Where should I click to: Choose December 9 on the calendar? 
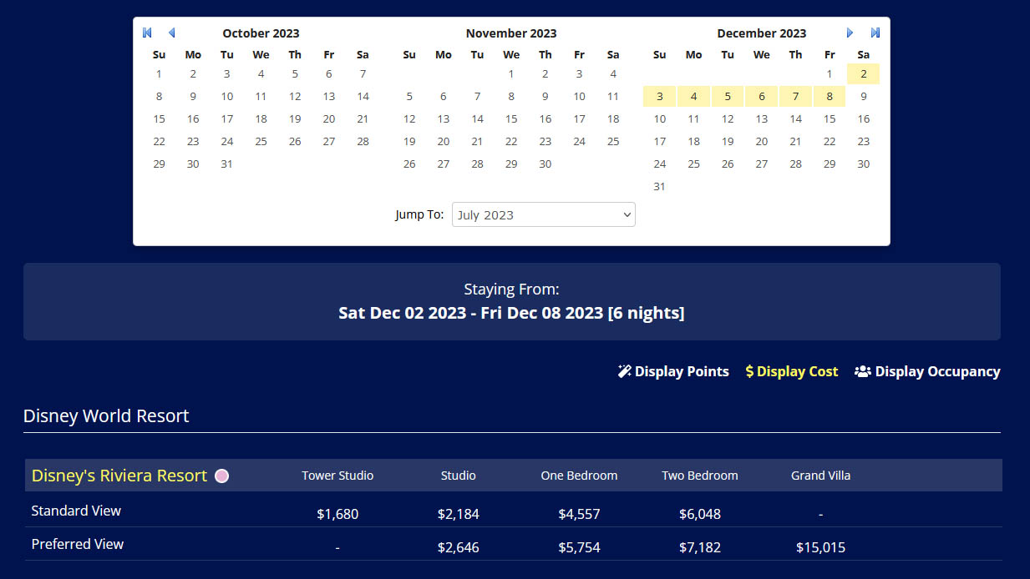pyautogui.click(x=864, y=97)
